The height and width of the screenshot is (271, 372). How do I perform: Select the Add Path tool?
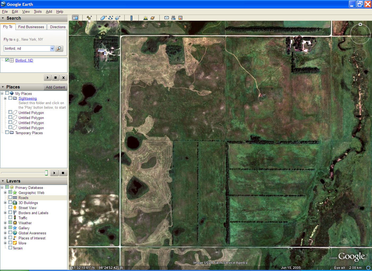[x=111, y=18]
